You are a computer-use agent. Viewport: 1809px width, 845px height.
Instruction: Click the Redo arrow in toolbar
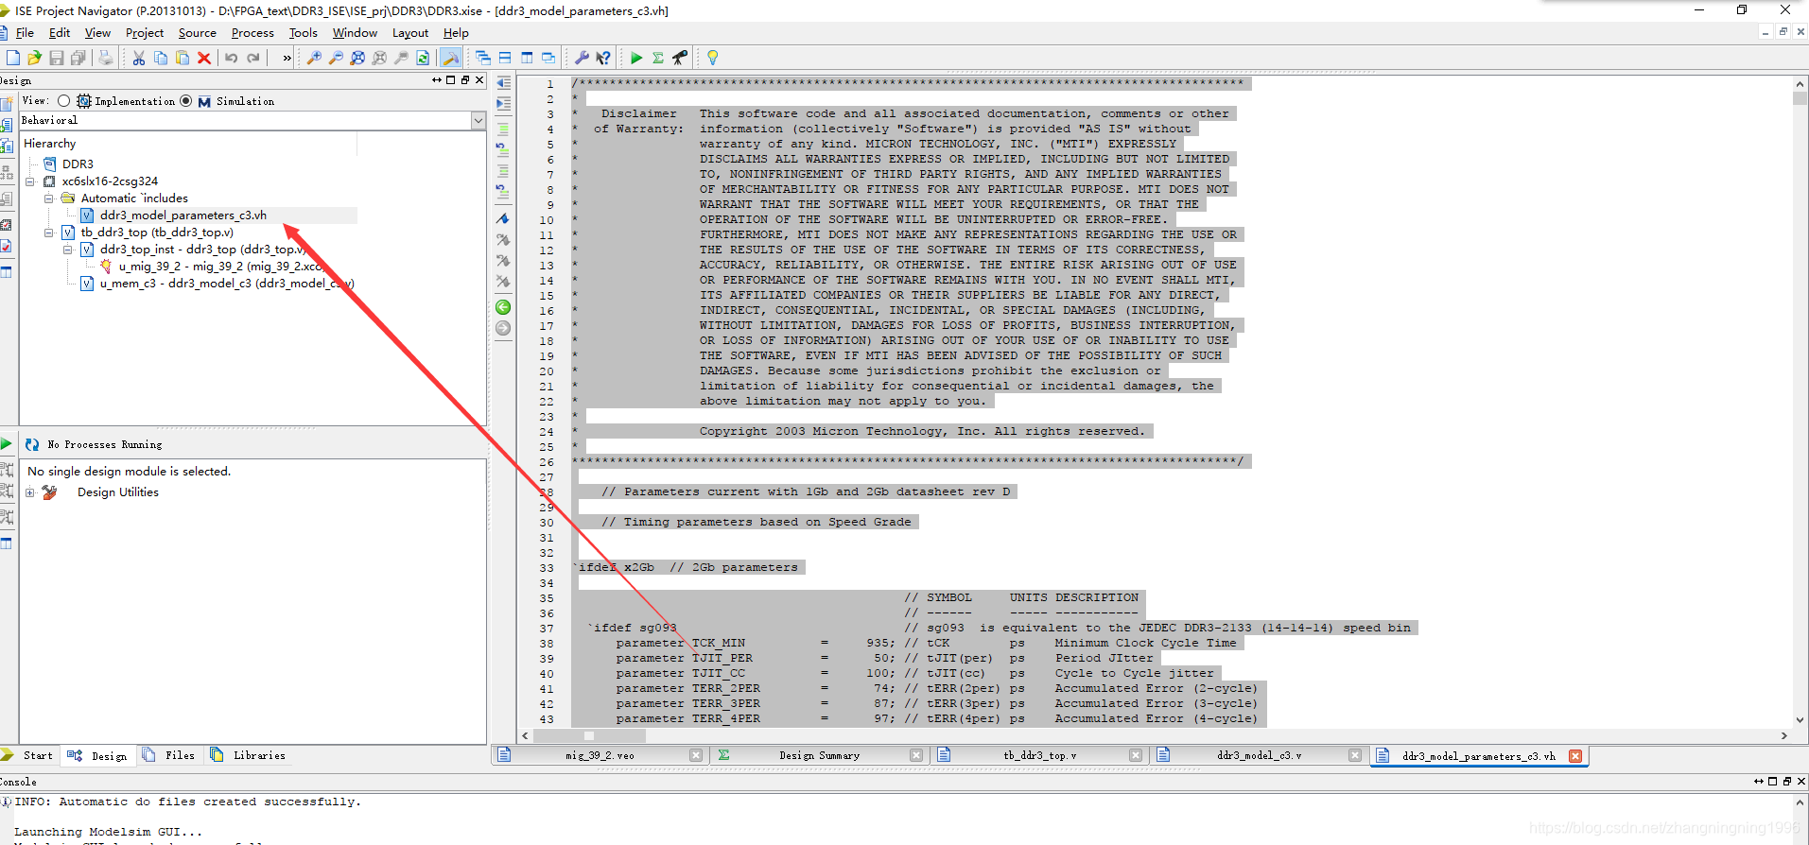click(x=253, y=58)
